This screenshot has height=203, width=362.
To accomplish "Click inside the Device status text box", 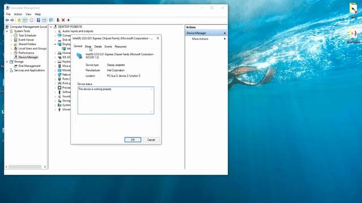I will [x=115, y=100].
